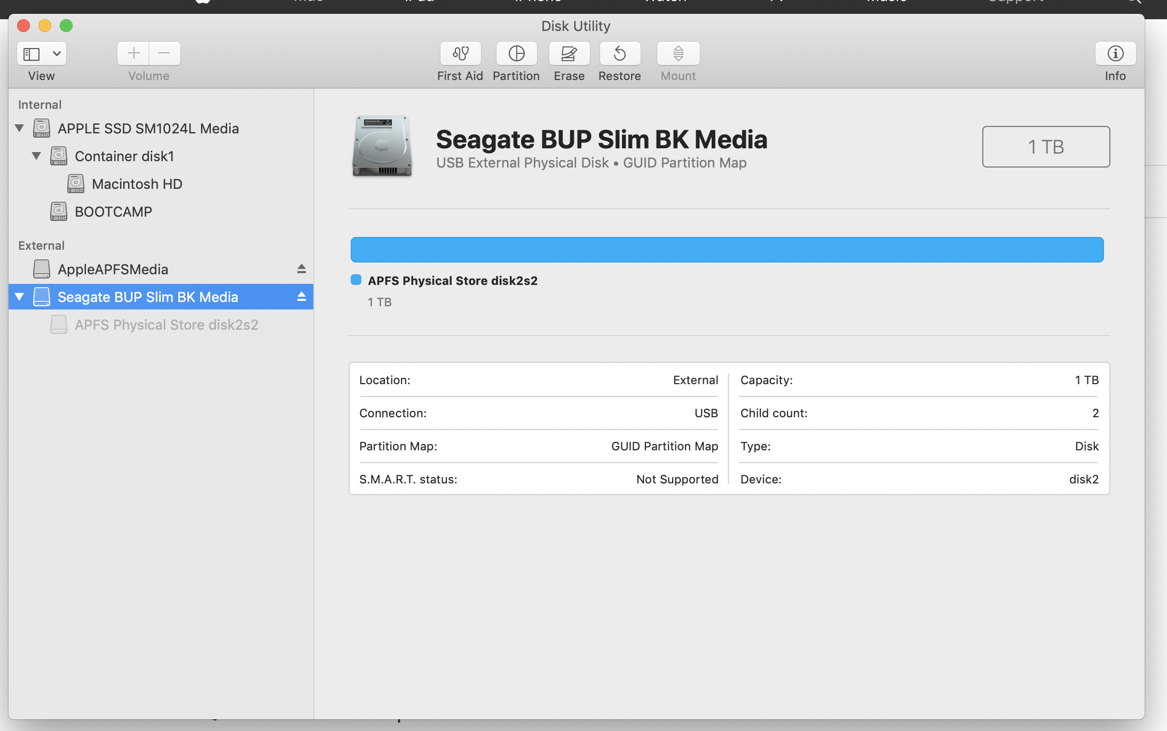
Task: Click the add Volume plus button
Action: [x=133, y=53]
